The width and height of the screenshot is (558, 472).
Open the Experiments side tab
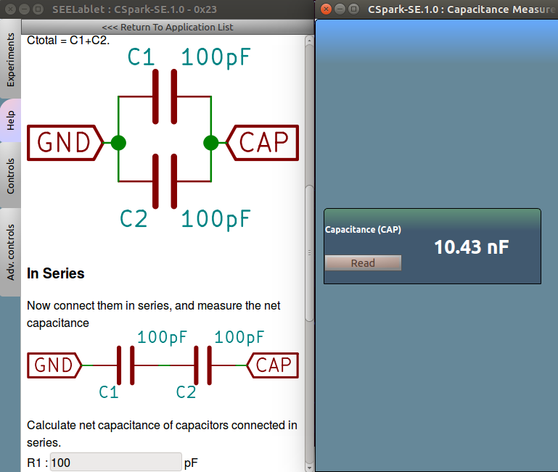click(10, 59)
